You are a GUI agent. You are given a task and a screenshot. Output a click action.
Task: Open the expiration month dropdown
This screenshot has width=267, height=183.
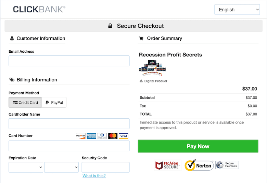click(x=26, y=167)
